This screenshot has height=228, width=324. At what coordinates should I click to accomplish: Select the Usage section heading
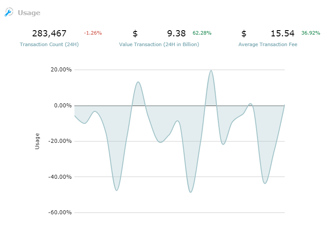29,13
